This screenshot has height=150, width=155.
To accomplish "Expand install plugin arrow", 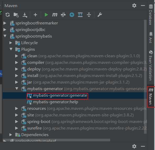I will coord(17,76).
